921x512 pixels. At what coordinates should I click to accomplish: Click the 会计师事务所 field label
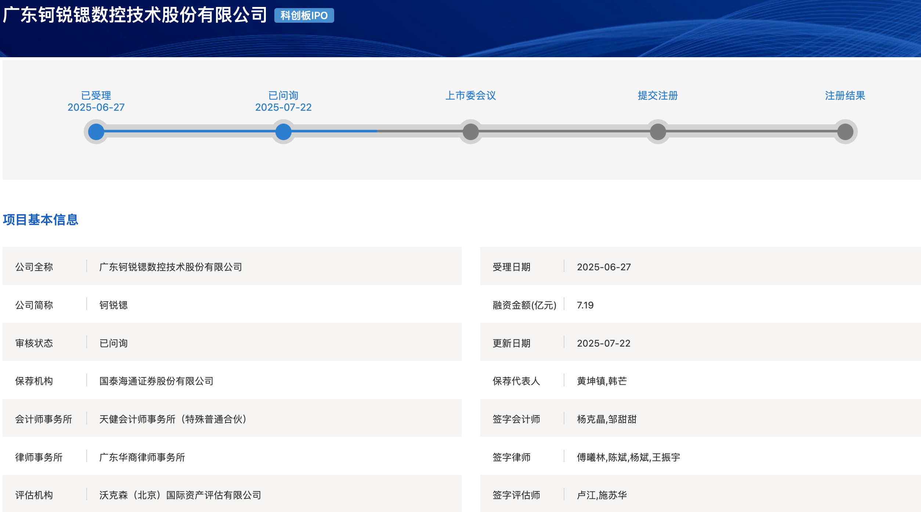(44, 419)
